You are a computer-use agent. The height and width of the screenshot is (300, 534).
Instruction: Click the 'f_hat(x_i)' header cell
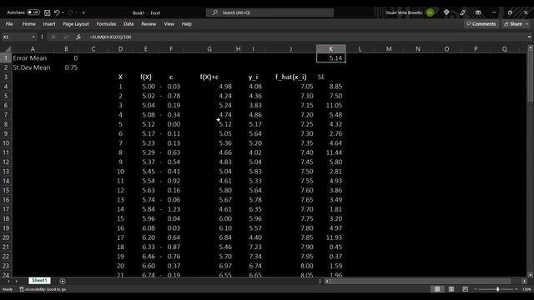tap(291, 77)
